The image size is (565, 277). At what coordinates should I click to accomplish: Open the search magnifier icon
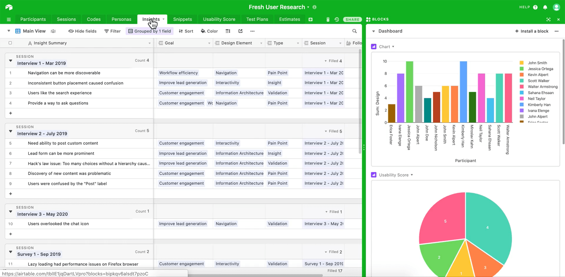pos(354,31)
